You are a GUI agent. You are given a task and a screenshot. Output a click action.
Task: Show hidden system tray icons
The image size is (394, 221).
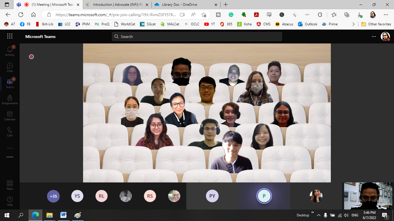tap(319, 215)
